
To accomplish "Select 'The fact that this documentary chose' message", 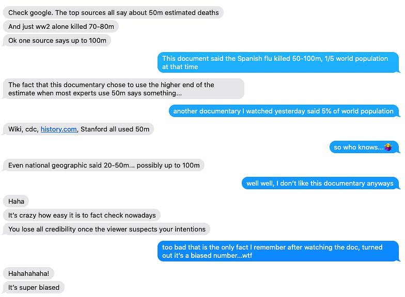I will (123, 89).
